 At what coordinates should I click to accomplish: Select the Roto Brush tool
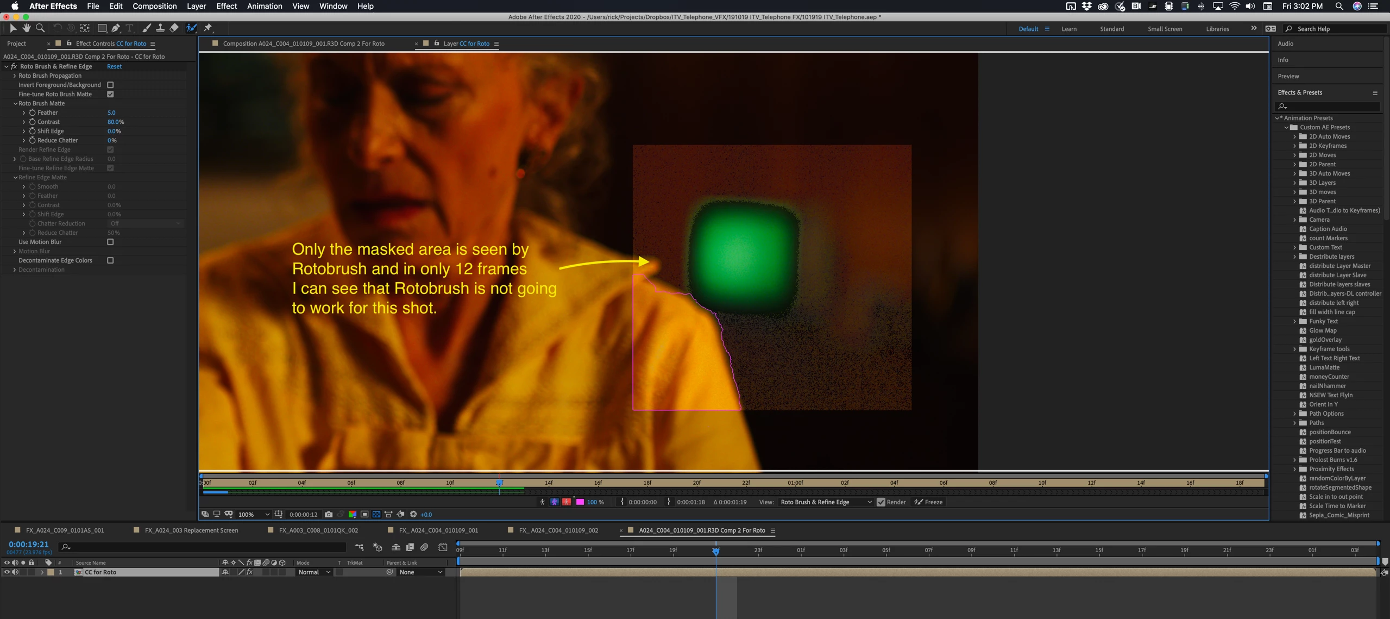click(x=191, y=28)
